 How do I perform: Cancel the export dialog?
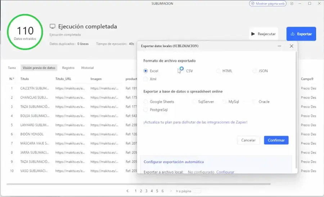pos(248,140)
